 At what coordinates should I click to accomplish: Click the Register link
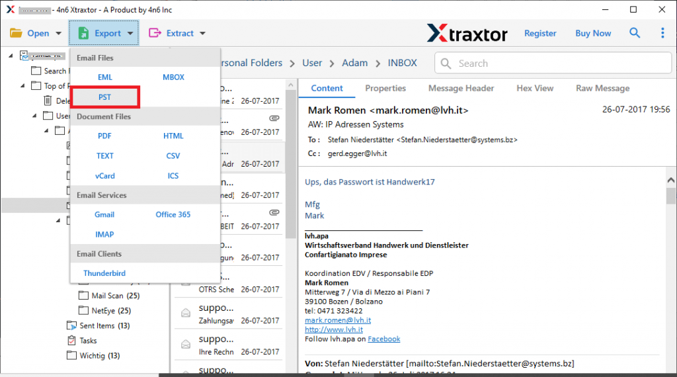pyautogui.click(x=540, y=33)
